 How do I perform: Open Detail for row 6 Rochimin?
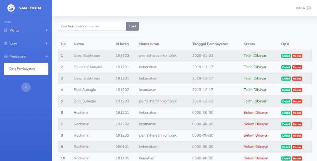coord(286,113)
